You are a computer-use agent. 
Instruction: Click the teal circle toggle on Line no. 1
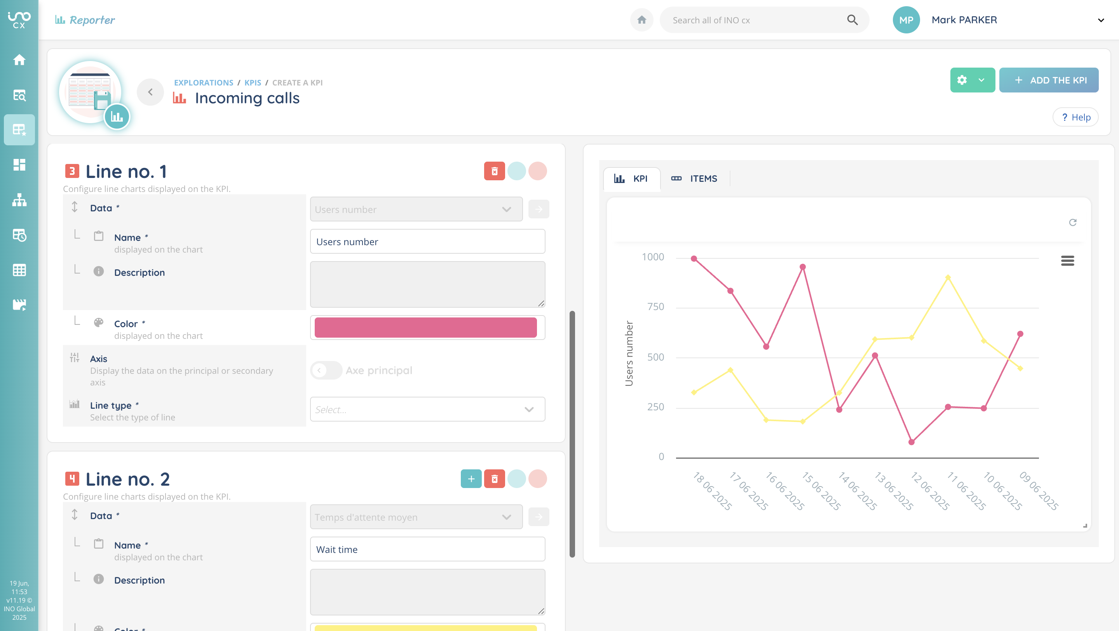(x=516, y=171)
